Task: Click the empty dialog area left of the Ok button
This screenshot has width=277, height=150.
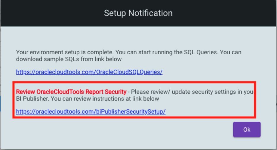Action: tap(124, 130)
